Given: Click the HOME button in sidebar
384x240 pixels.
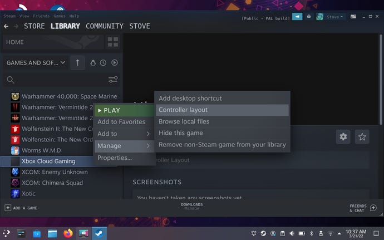Looking at the screenshot, I should [x=53, y=42].
